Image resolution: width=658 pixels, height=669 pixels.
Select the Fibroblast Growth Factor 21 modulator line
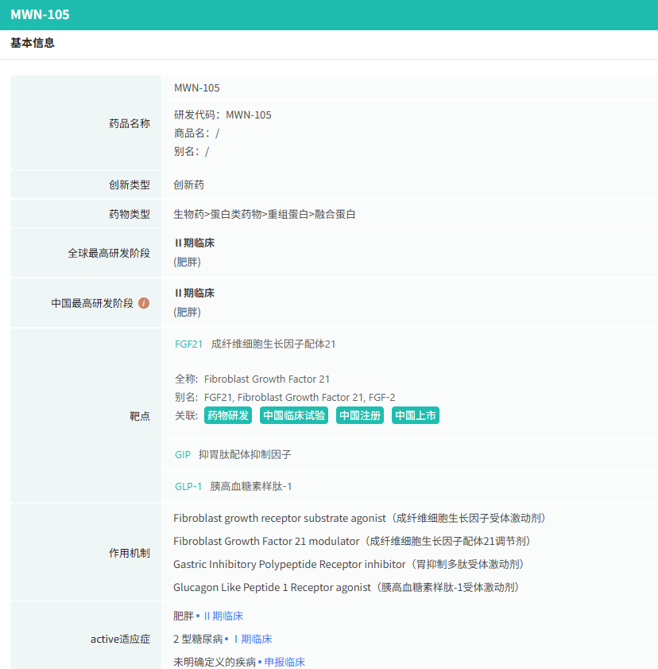352,541
